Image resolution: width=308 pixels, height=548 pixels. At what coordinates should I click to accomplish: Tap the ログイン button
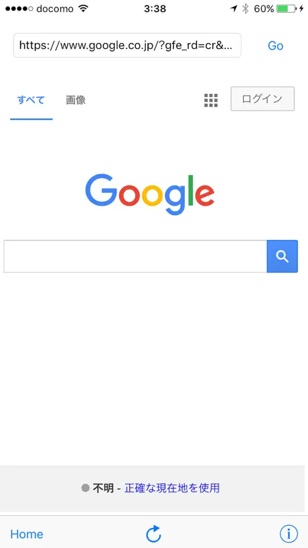coord(262,99)
